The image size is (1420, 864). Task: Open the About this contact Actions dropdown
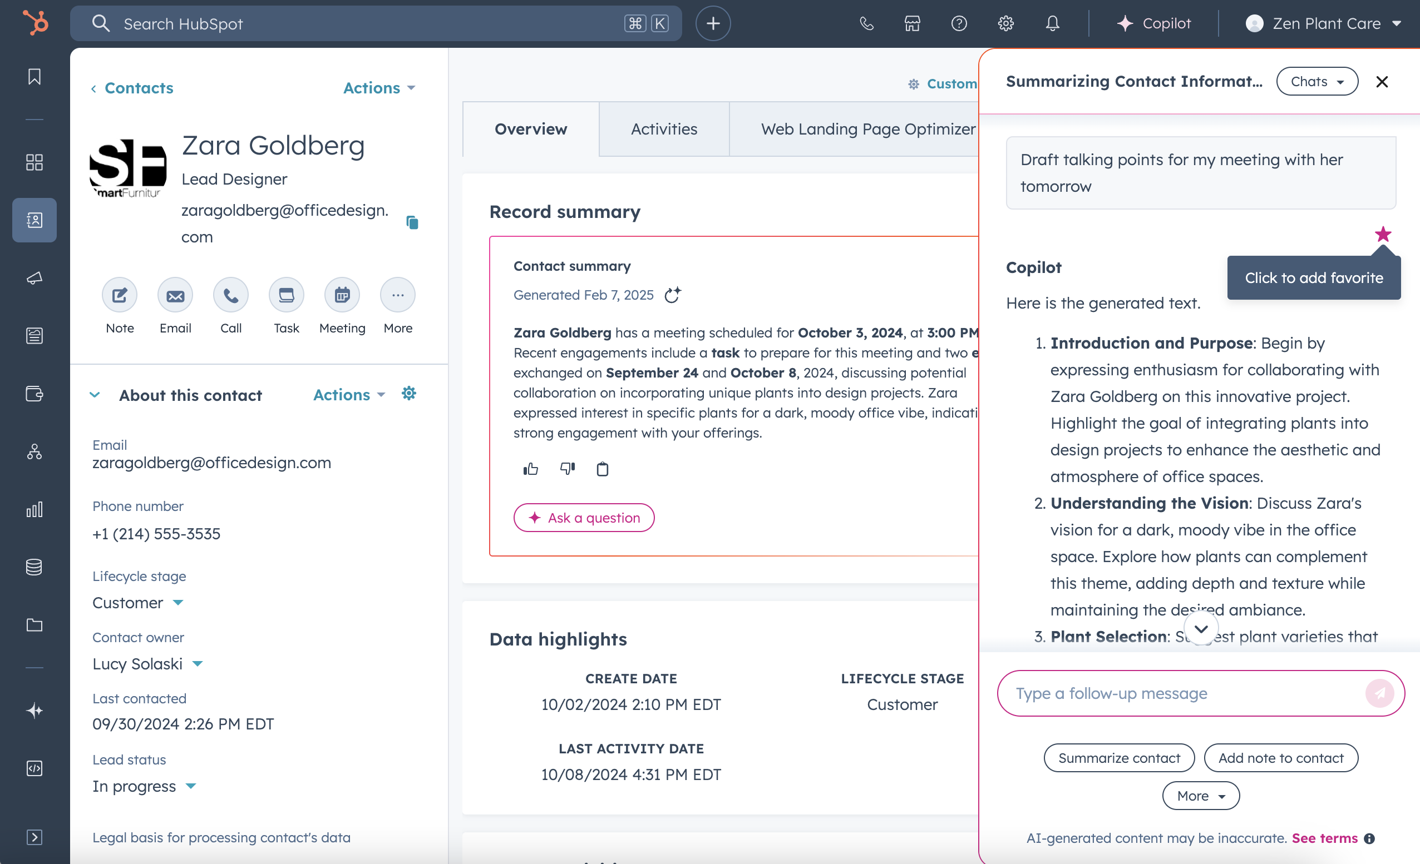349,395
